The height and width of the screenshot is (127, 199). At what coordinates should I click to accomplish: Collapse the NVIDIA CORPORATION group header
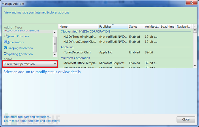coord(85,32)
